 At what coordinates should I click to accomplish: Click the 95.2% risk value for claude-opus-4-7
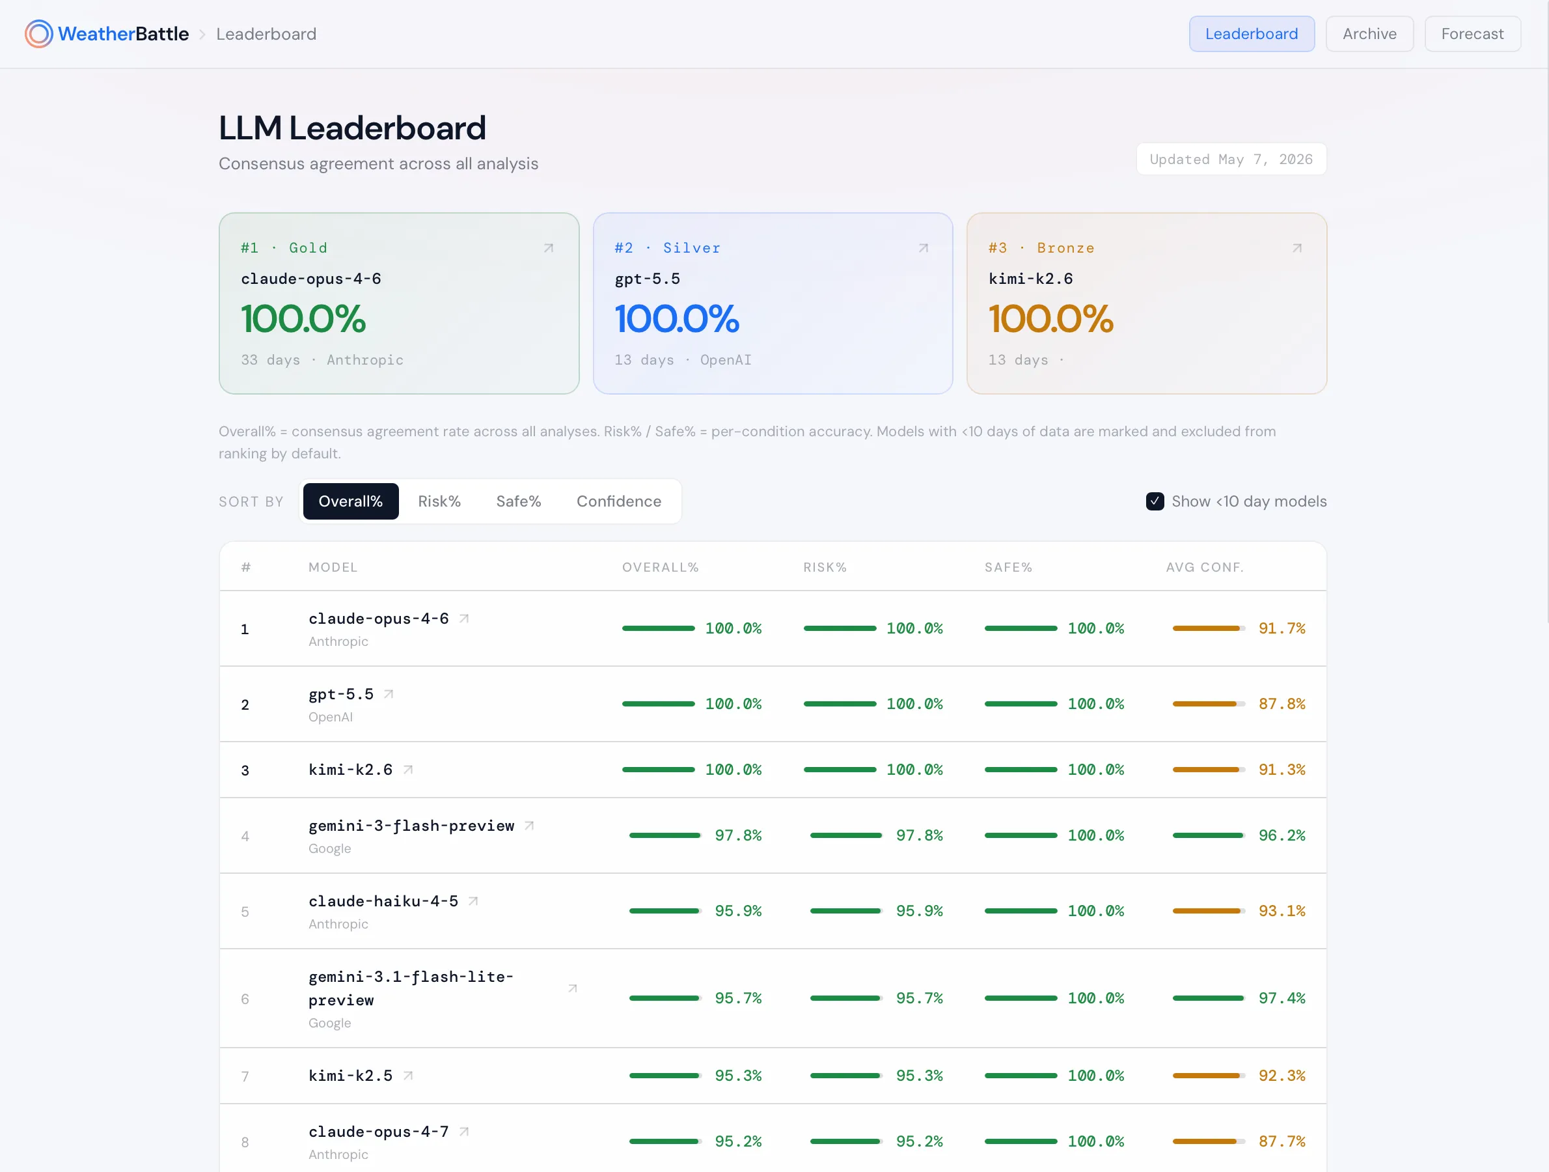[920, 1141]
